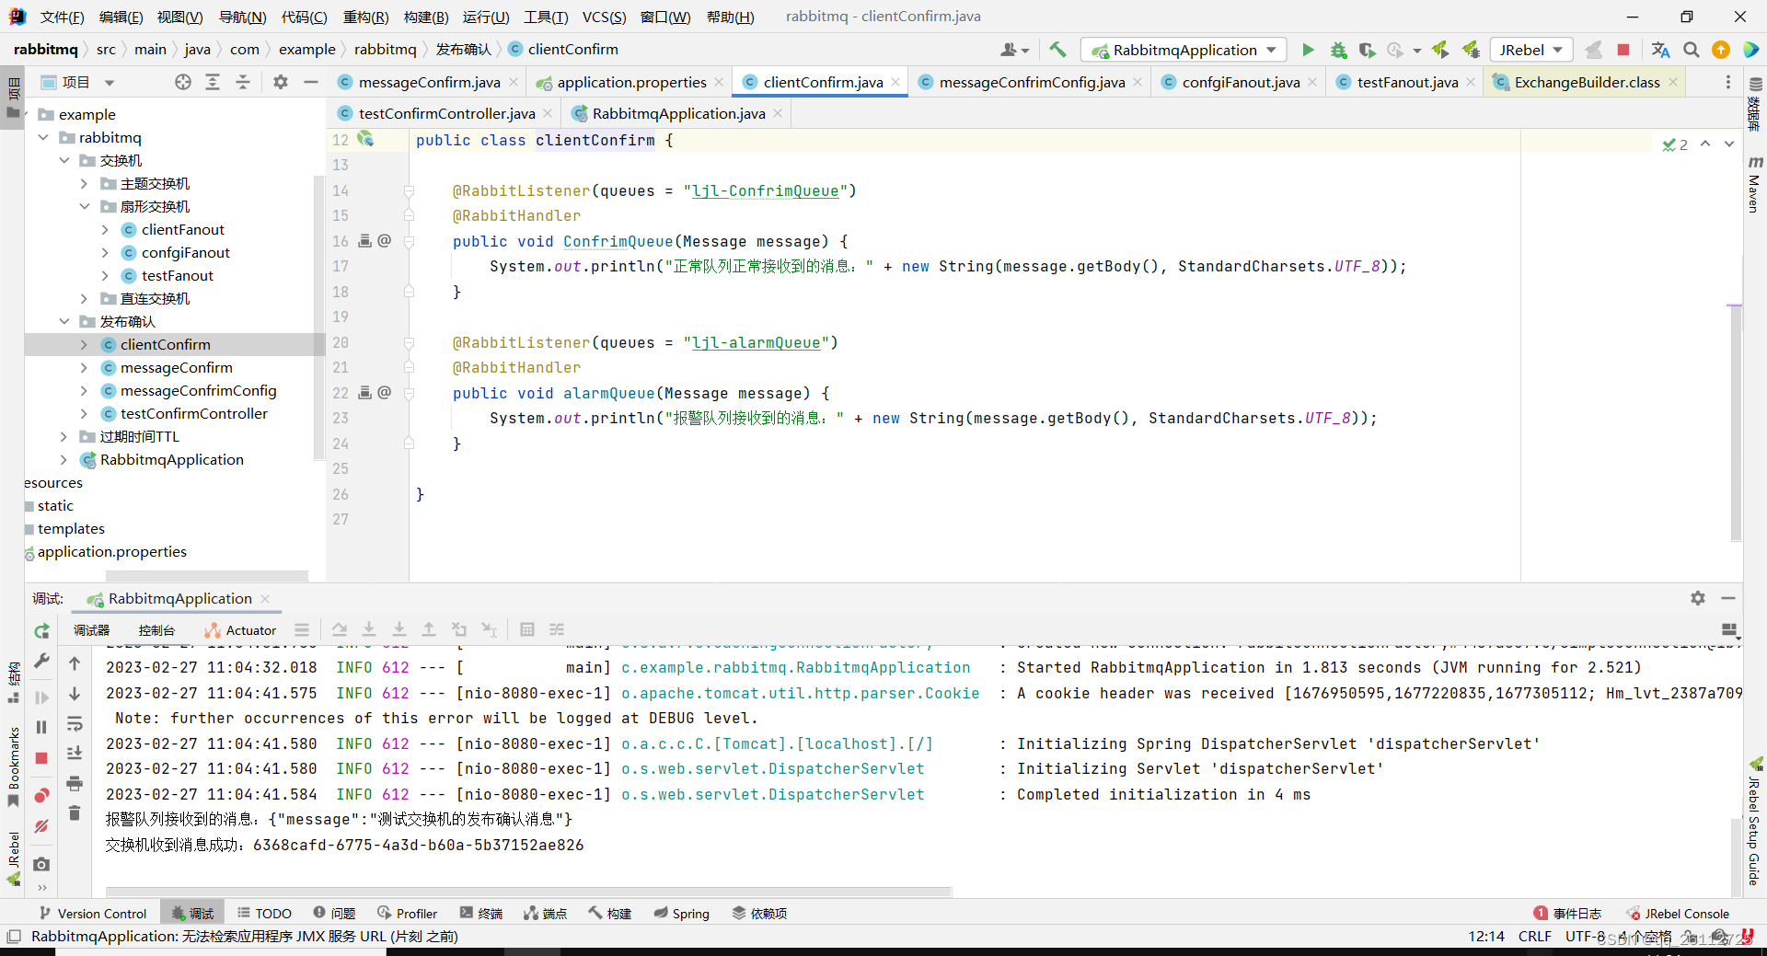Run with coverage icon in toolbar

pyautogui.click(x=1367, y=50)
